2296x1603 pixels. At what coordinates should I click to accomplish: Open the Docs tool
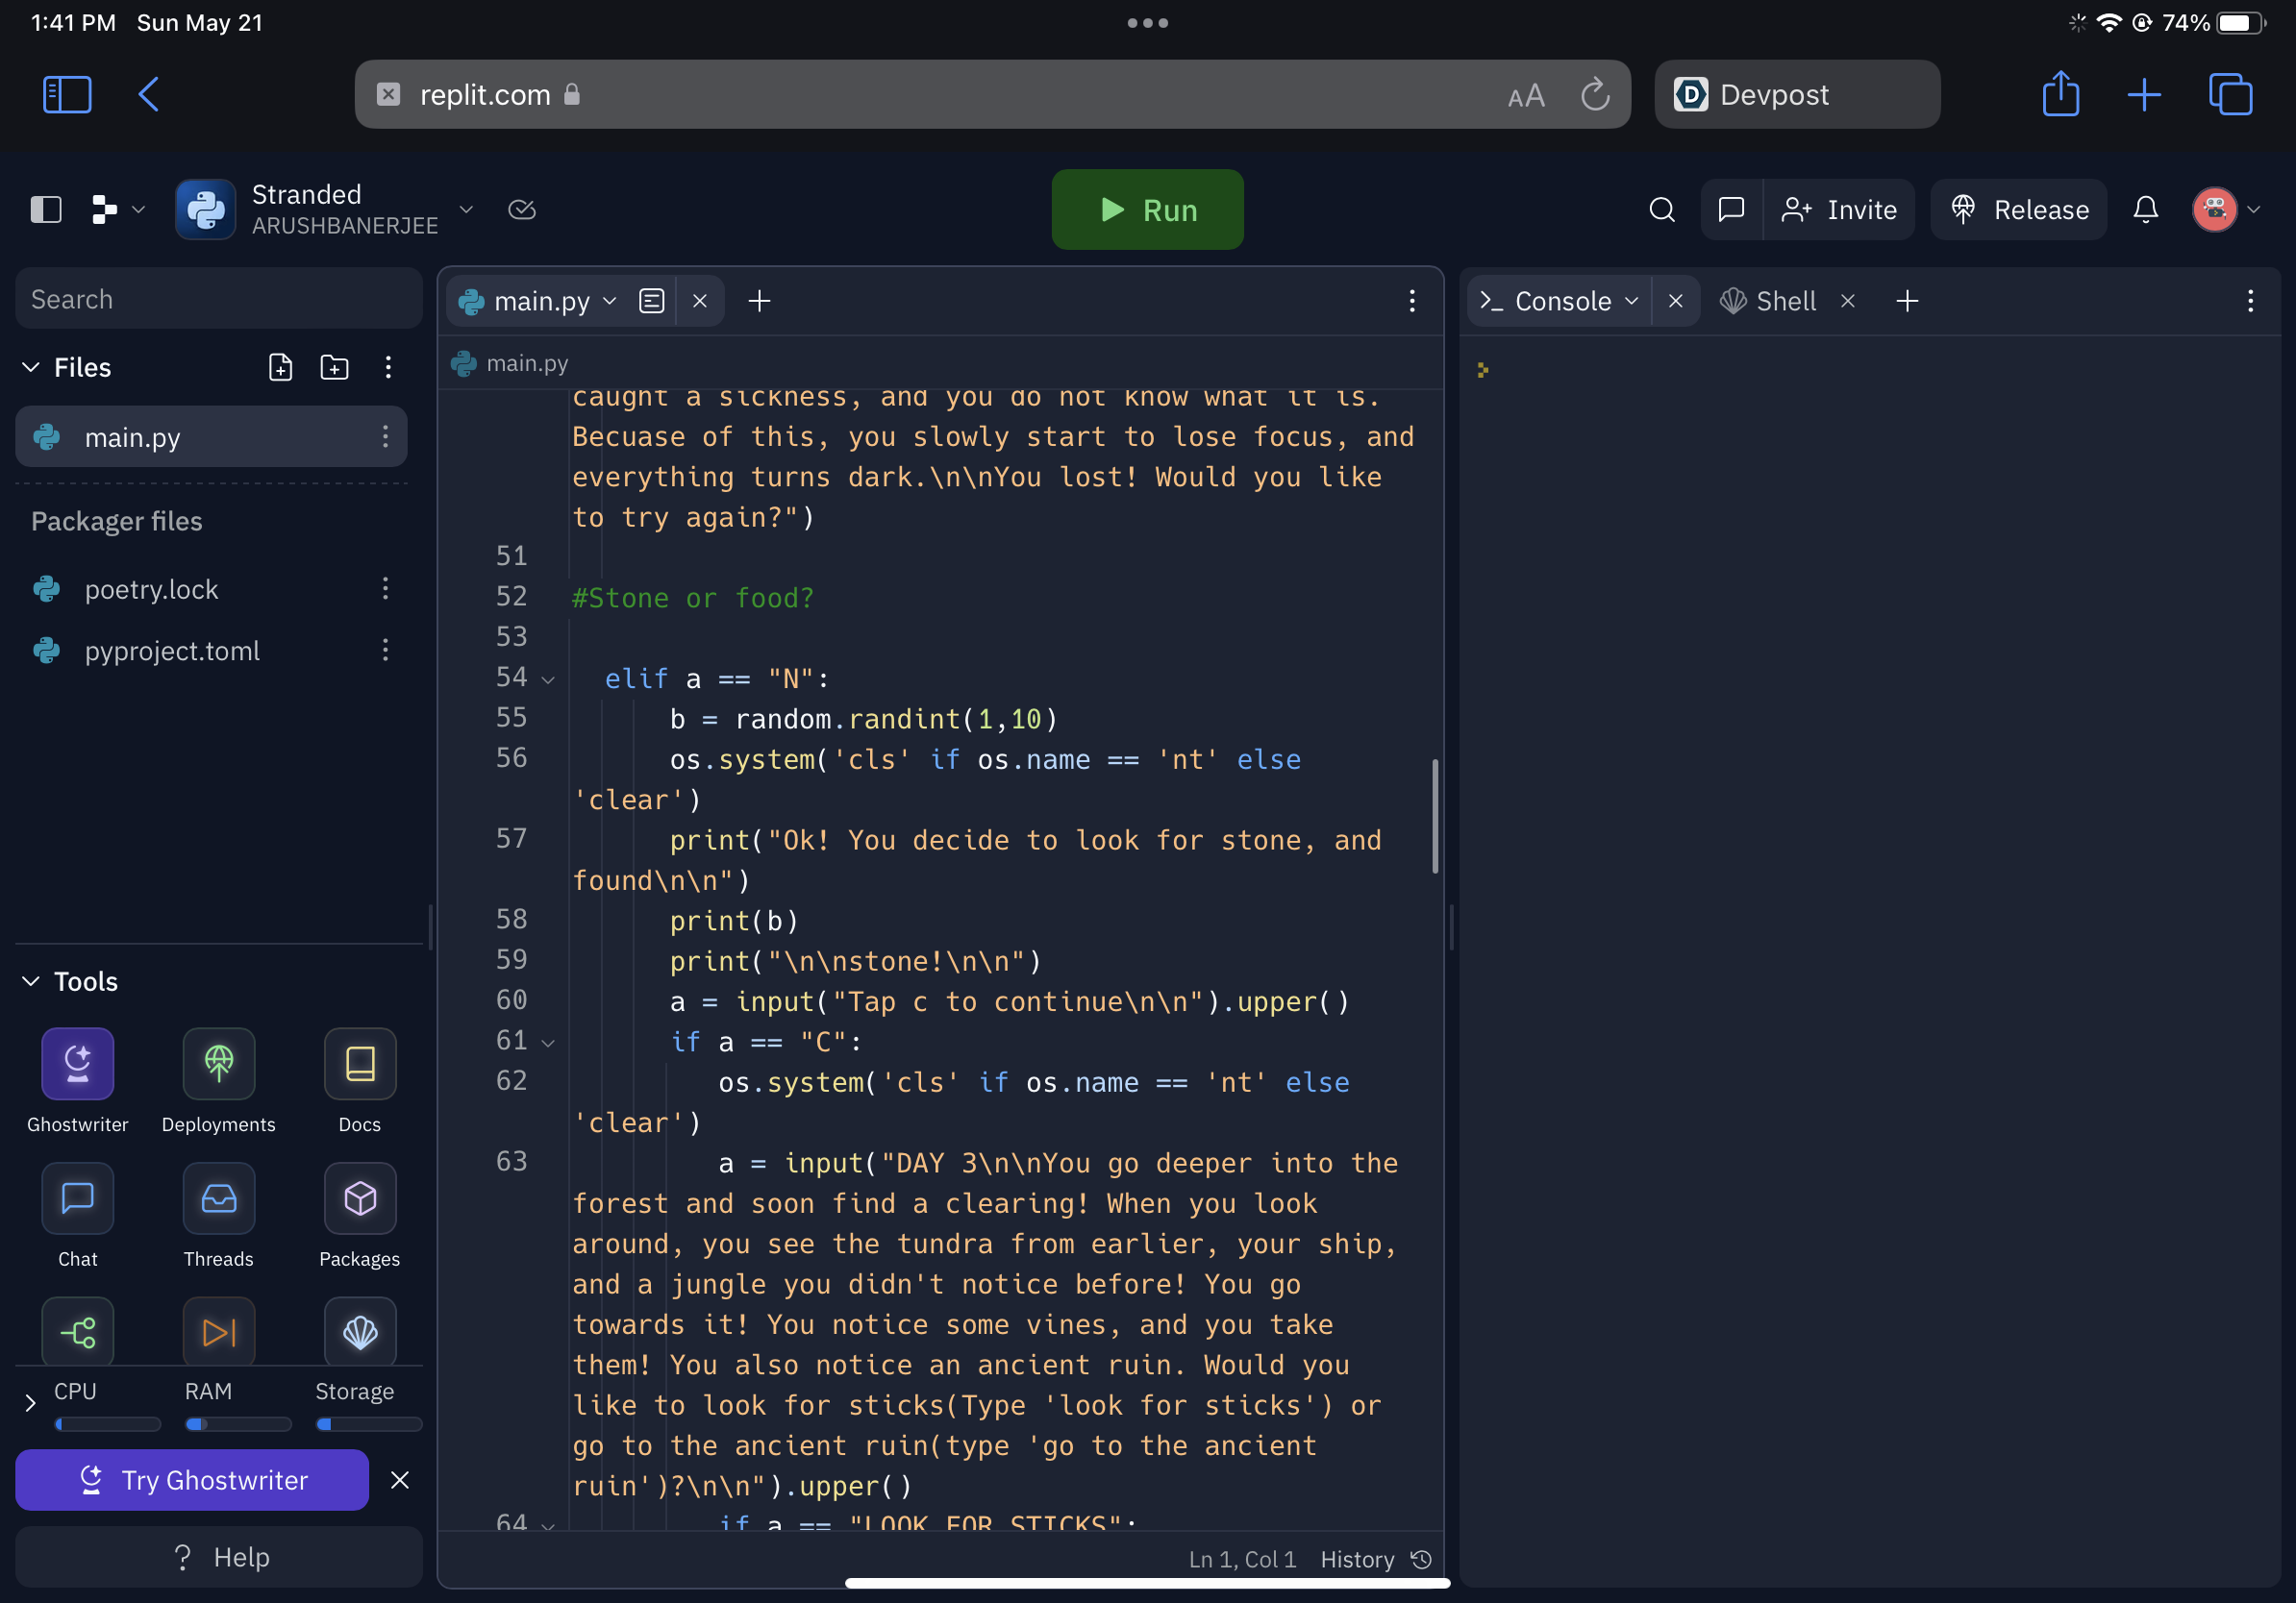pyautogui.click(x=359, y=1063)
